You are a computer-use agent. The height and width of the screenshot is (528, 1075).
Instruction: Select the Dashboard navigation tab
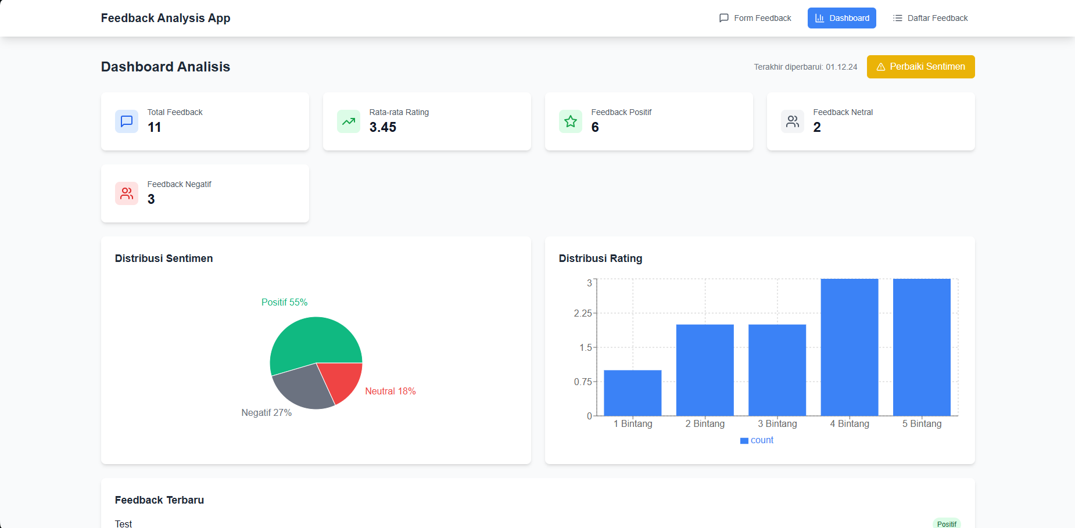point(841,18)
